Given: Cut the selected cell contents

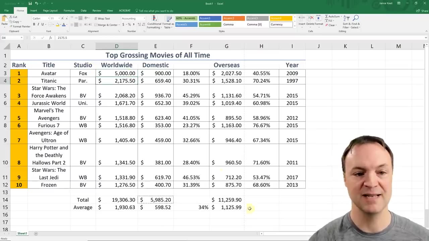Looking at the screenshot, I should click(13, 17).
